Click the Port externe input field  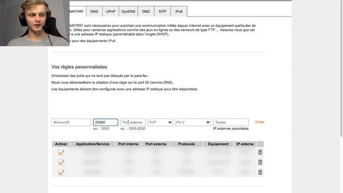click(133, 122)
